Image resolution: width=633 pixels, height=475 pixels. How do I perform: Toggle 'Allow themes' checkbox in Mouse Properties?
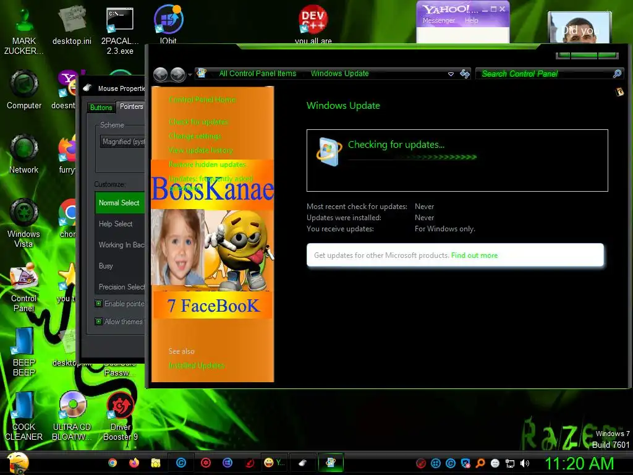click(98, 322)
